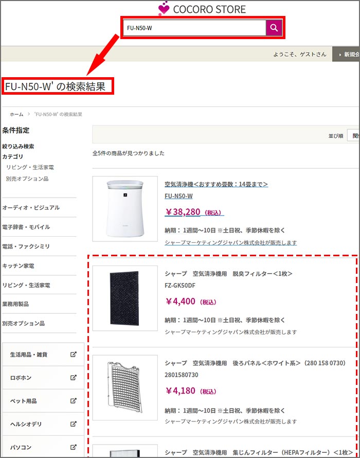The width and height of the screenshot is (360, 458).
Task: Open the 並び順 sort dropdown
Action: tap(353, 136)
